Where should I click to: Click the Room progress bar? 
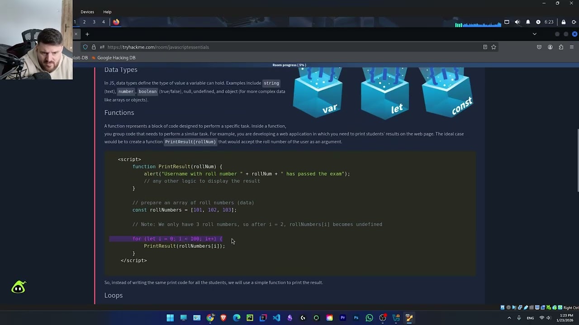click(289, 65)
